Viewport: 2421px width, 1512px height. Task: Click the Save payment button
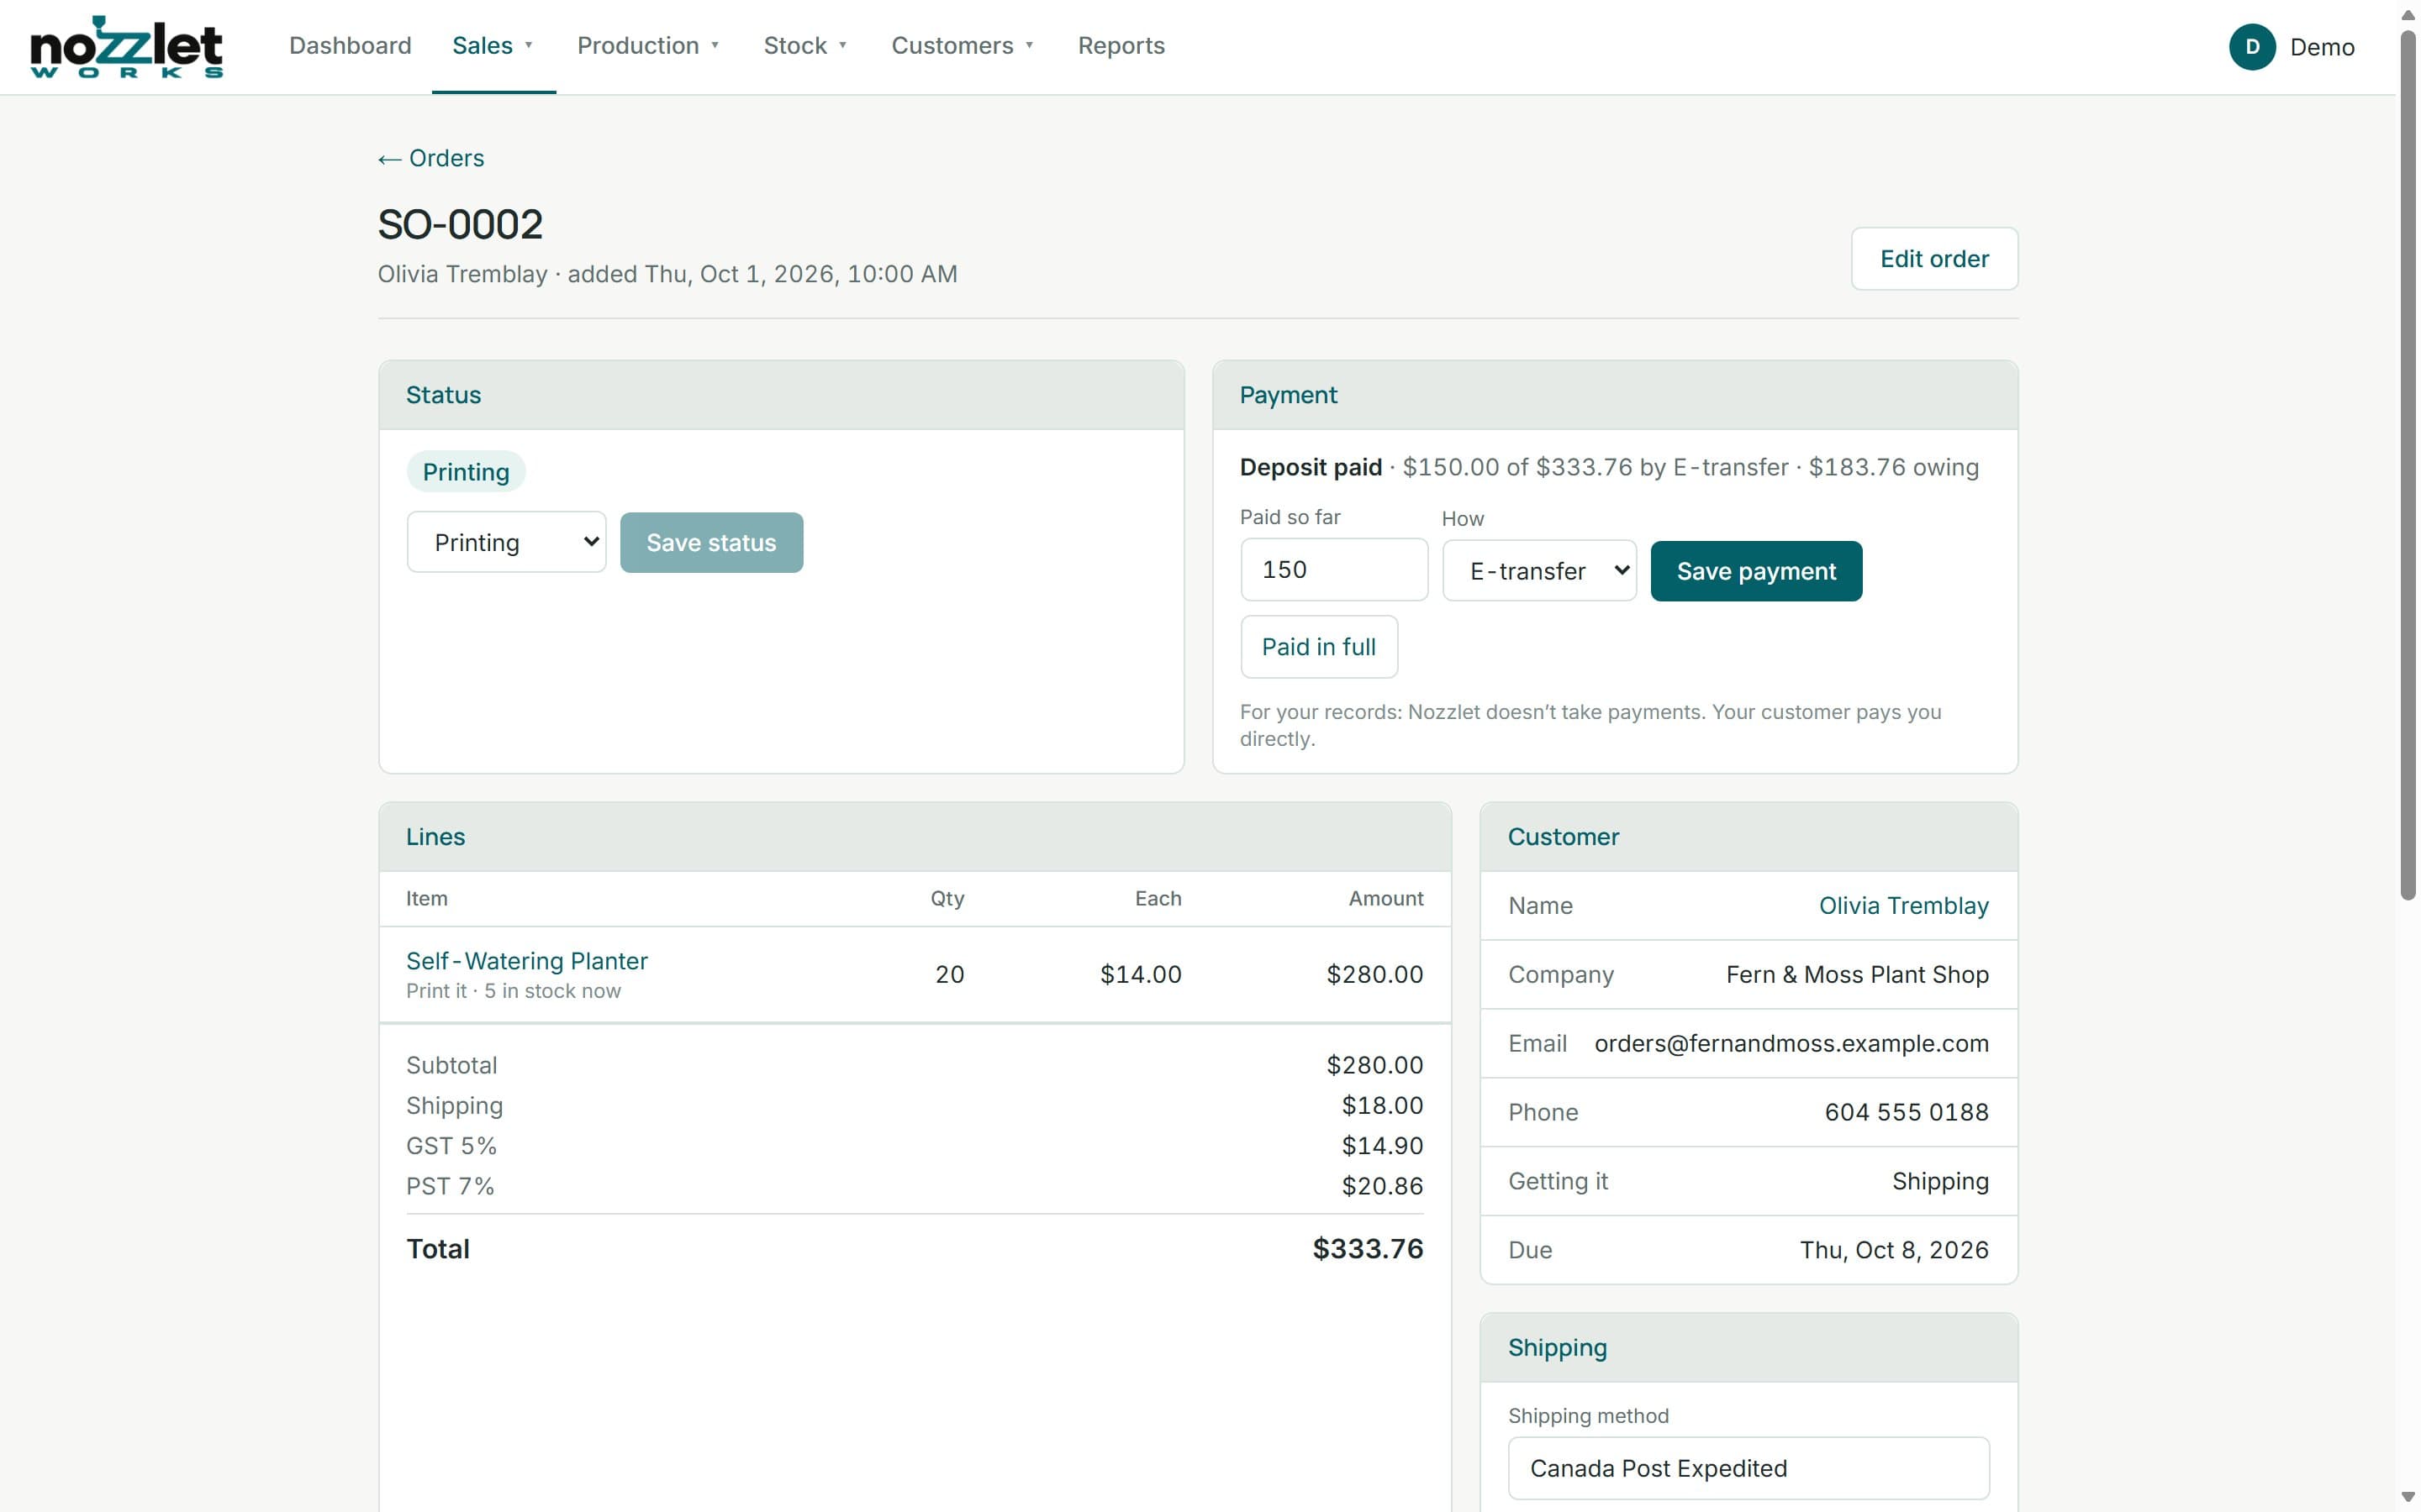1756,571
